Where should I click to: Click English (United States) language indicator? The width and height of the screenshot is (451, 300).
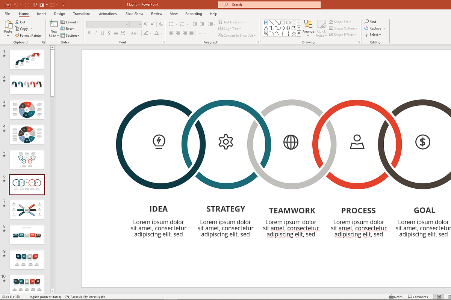tap(45, 297)
